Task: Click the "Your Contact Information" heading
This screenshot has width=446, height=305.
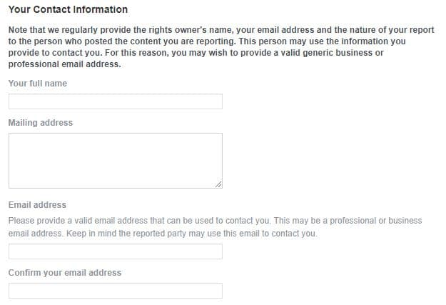Action: pos(68,10)
